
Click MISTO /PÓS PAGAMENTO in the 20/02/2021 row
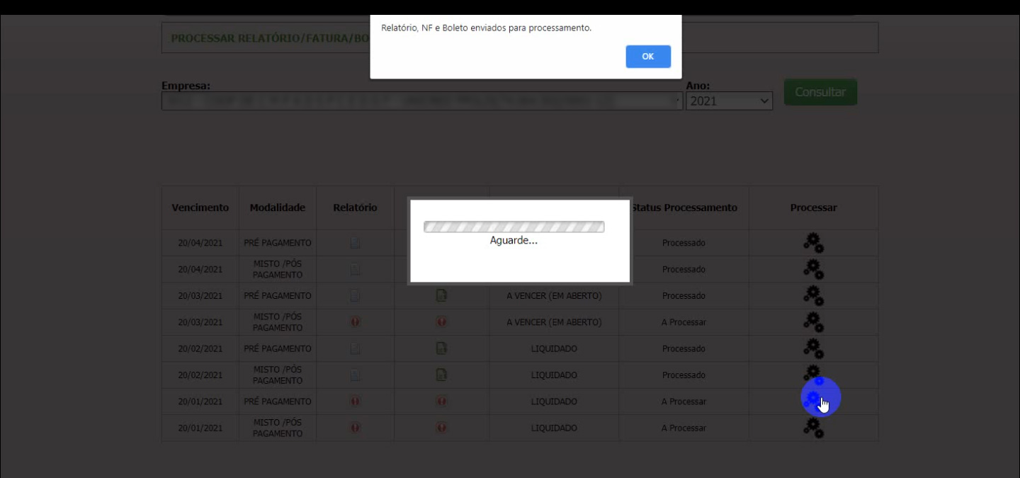(278, 375)
